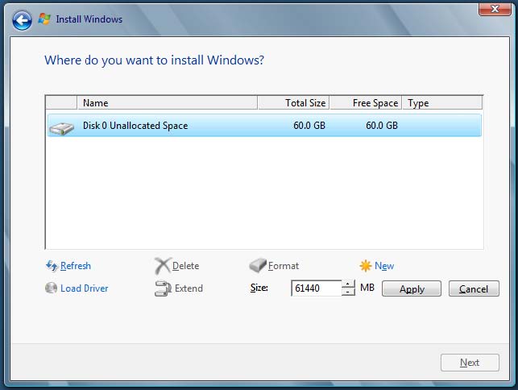
Task: Click the Load Driver disc icon
Action: pos(52,288)
